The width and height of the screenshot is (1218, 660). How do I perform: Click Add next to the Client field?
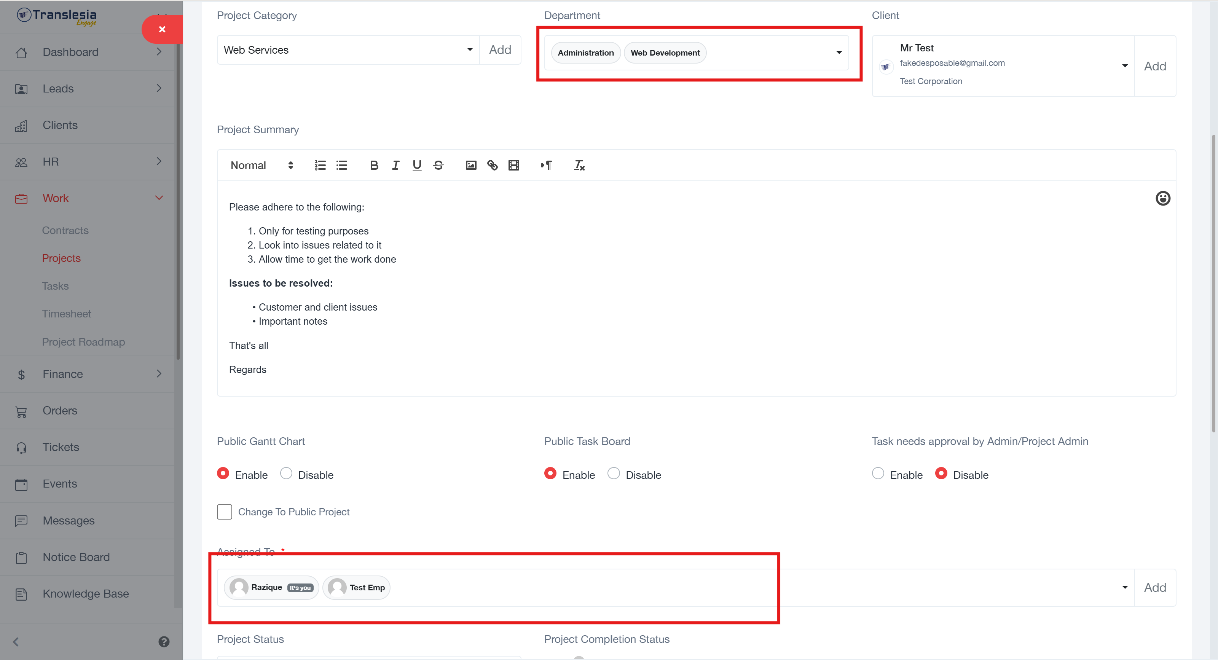pyautogui.click(x=1155, y=66)
